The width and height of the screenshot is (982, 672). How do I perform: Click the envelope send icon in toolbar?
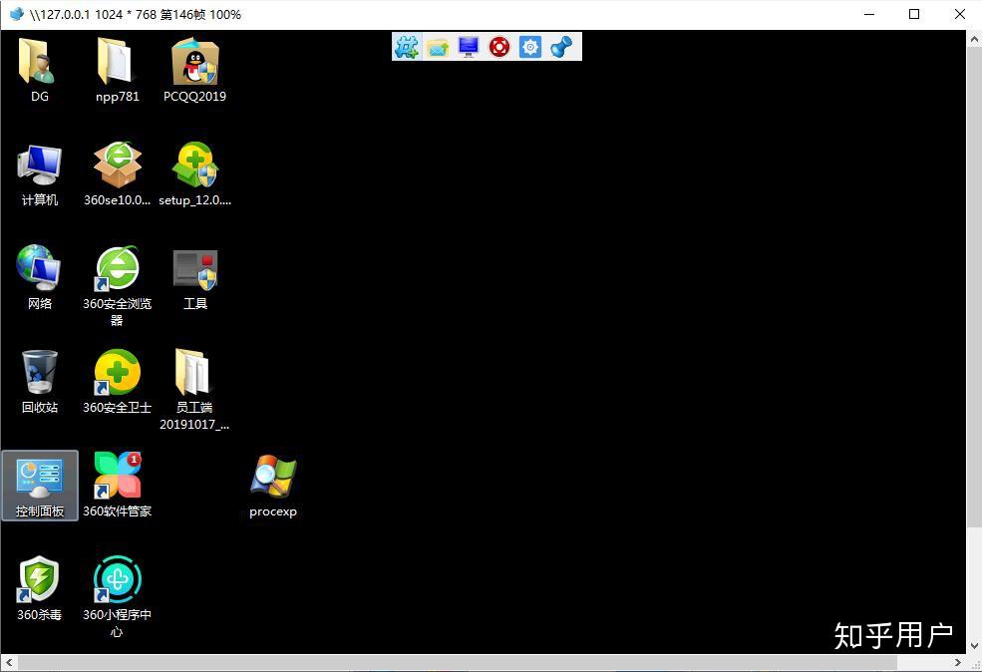pos(438,47)
